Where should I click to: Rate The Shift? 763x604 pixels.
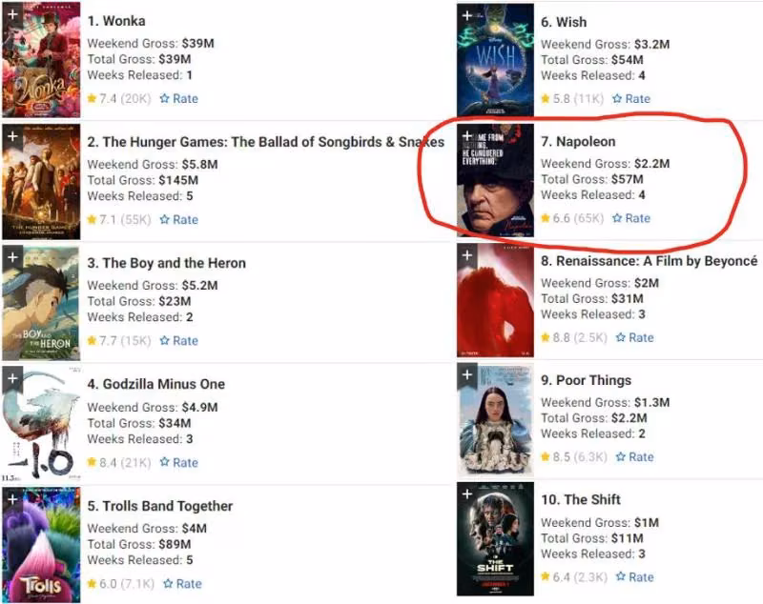pyautogui.click(x=634, y=576)
